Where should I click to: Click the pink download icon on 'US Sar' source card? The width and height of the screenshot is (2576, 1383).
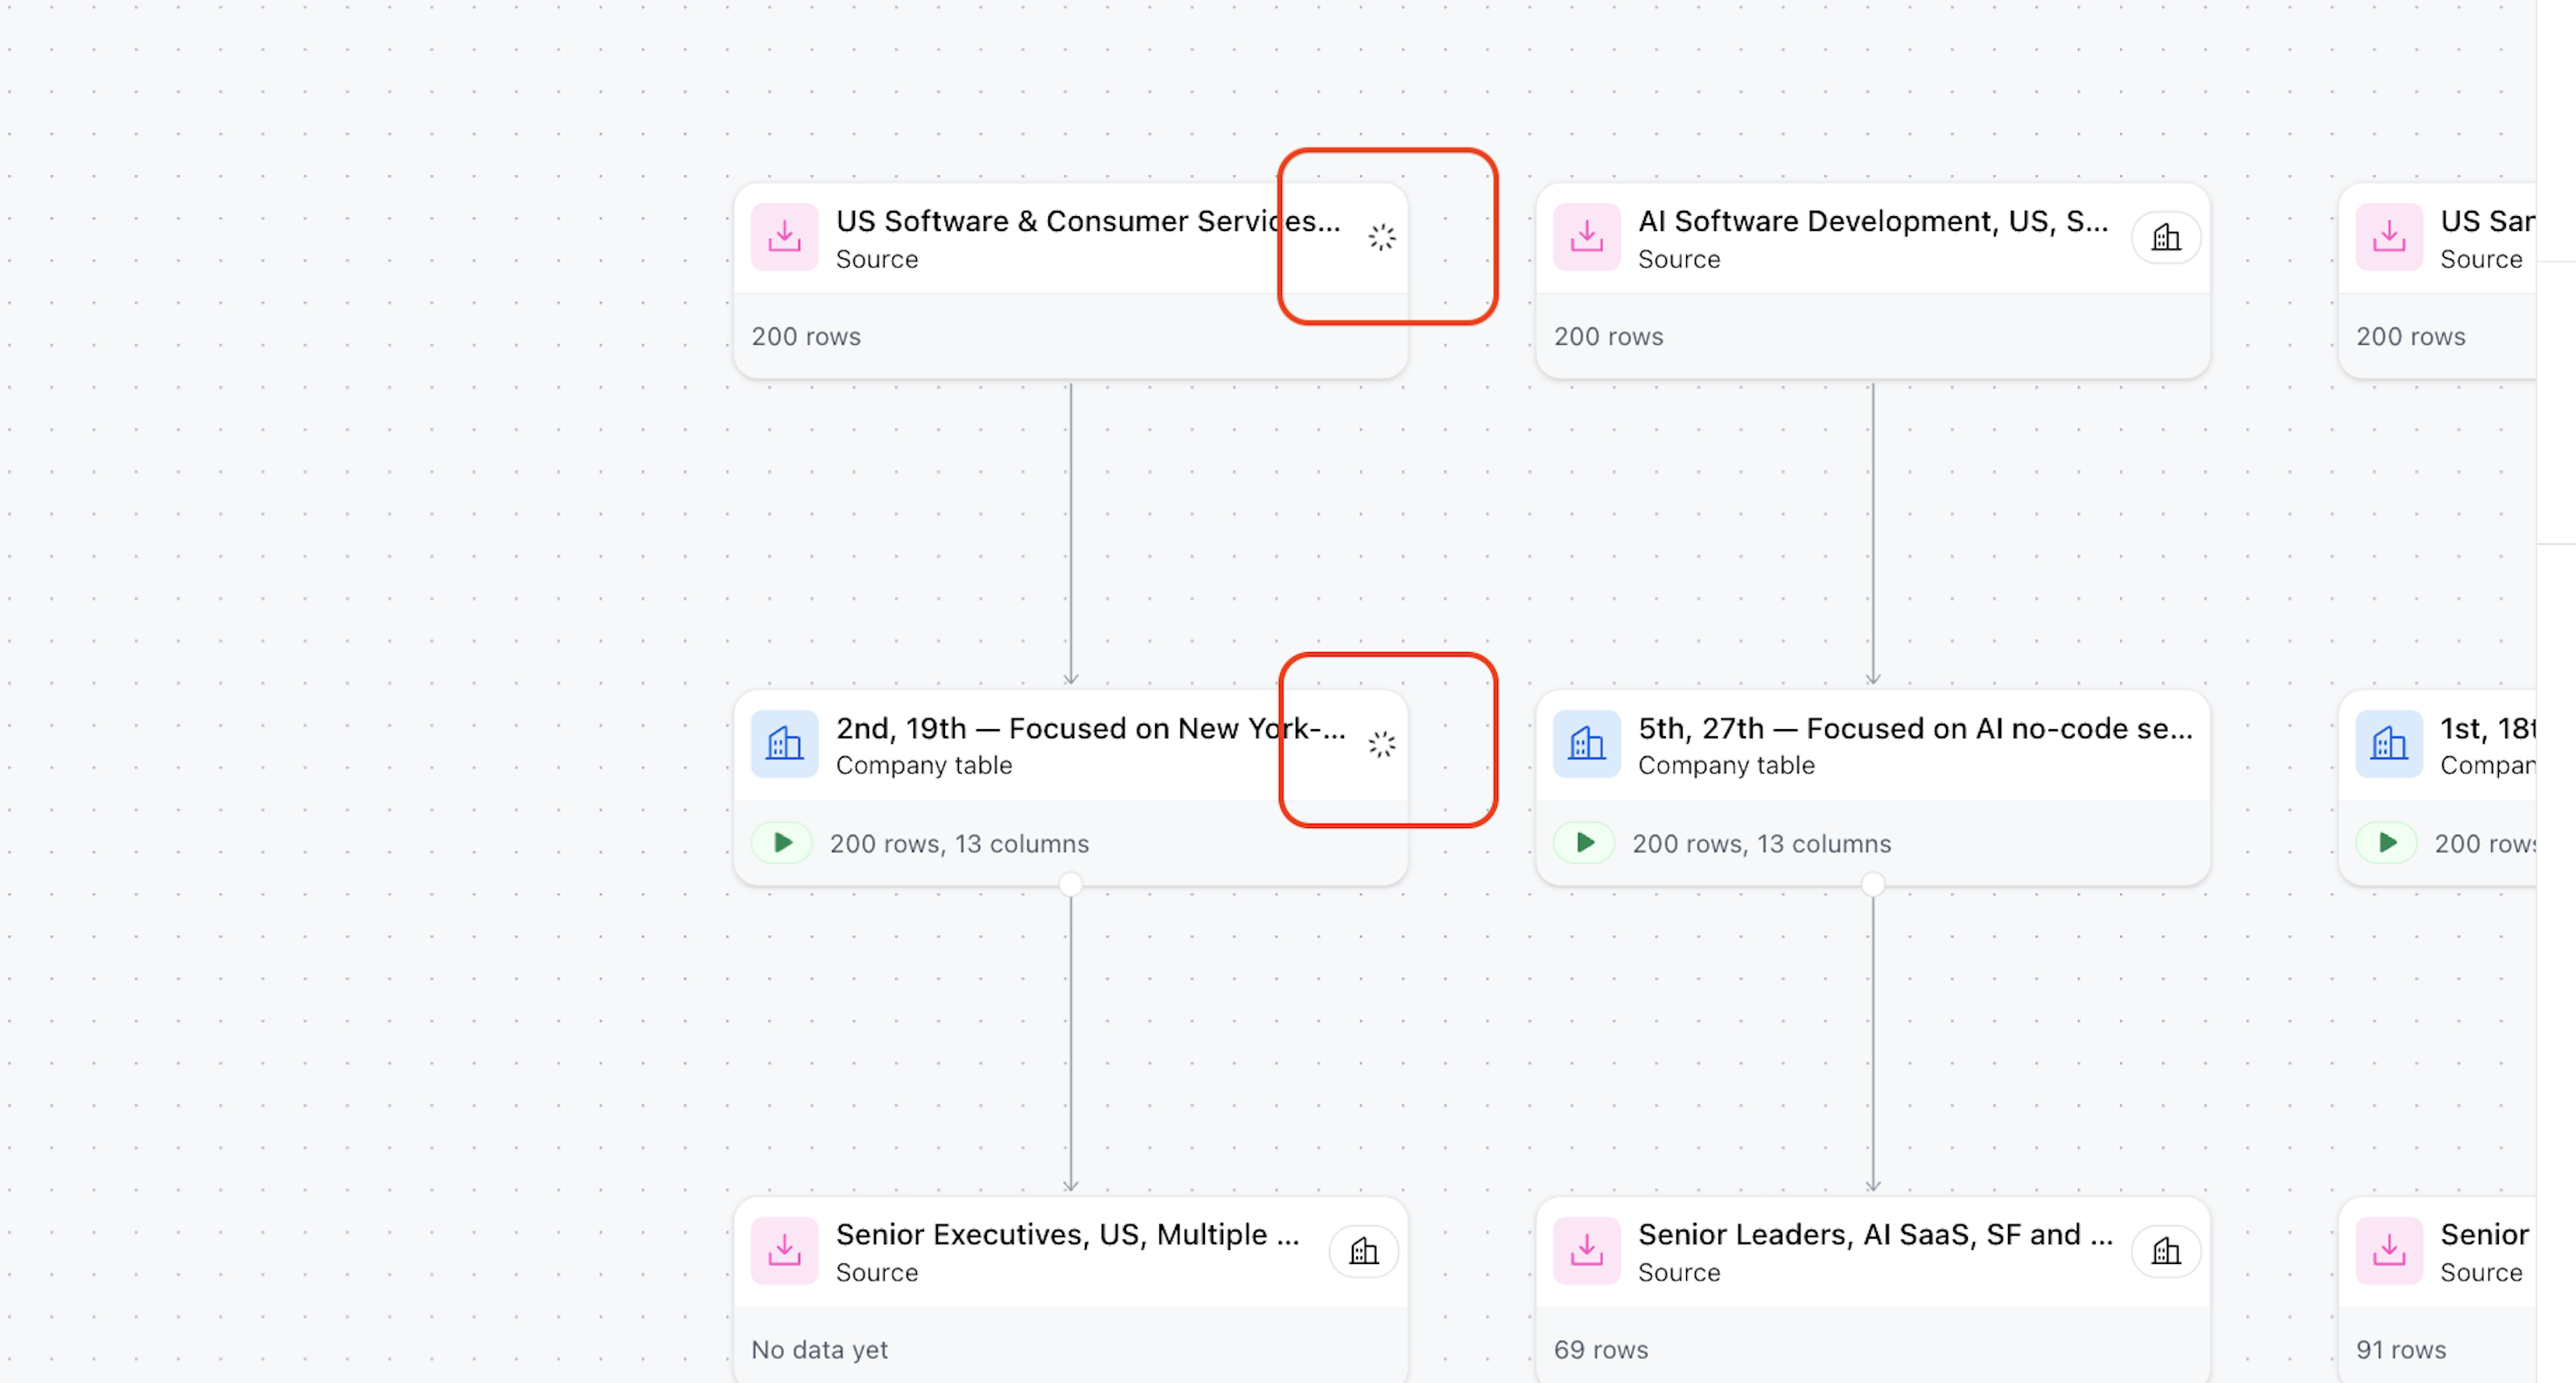tap(2389, 238)
